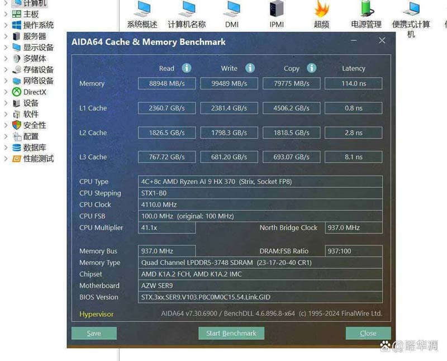Select the L2 Cache Latency value 2.8 ns
Image resolution: width=447 pixels, height=361 pixels.
pos(354,132)
